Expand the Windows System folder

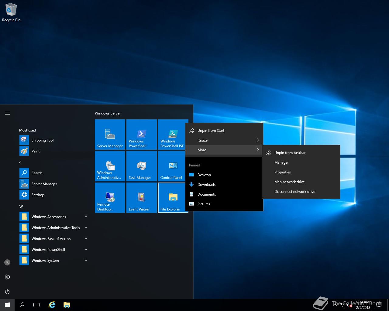[54, 261]
